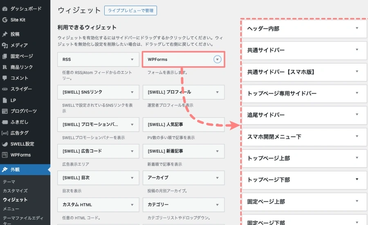Expand [SWELL] プロモーションバナー widget

click(x=132, y=124)
